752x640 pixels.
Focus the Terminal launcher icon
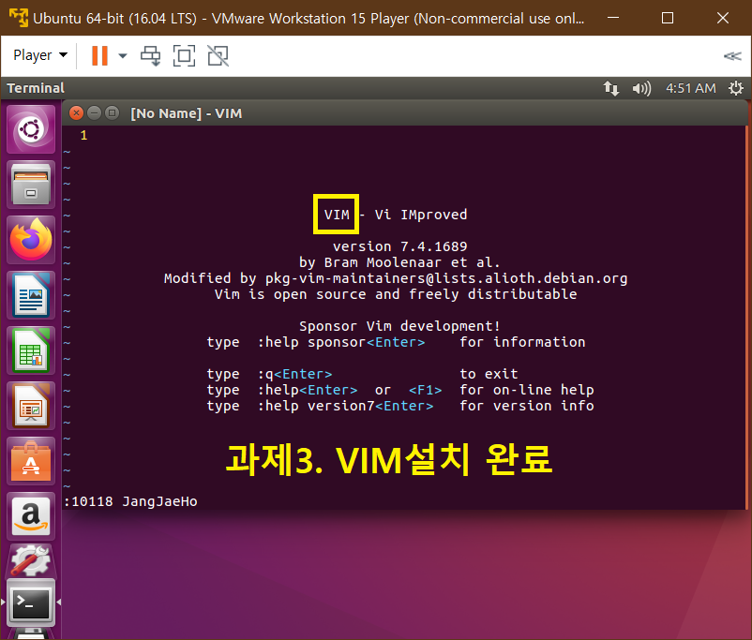(31, 603)
